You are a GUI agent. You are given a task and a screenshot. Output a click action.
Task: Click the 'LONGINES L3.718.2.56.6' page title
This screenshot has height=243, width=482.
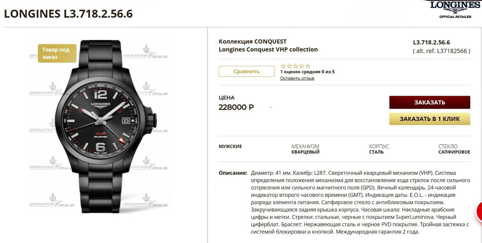(68, 14)
